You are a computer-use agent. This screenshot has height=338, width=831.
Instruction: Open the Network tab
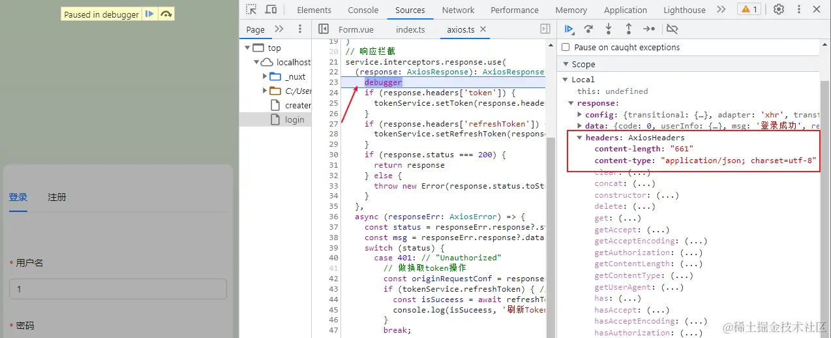point(458,10)
